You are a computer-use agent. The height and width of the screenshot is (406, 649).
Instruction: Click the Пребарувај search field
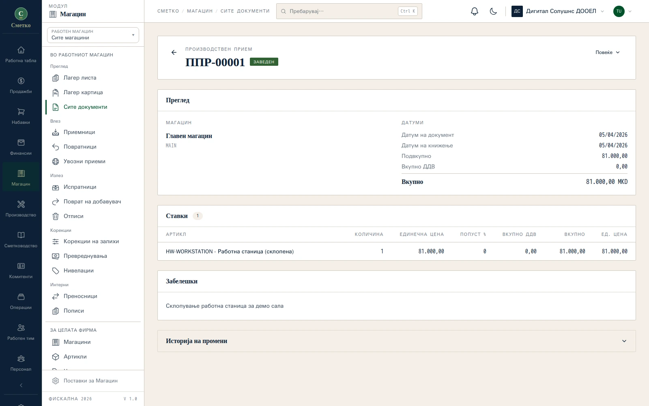point(349,11)
